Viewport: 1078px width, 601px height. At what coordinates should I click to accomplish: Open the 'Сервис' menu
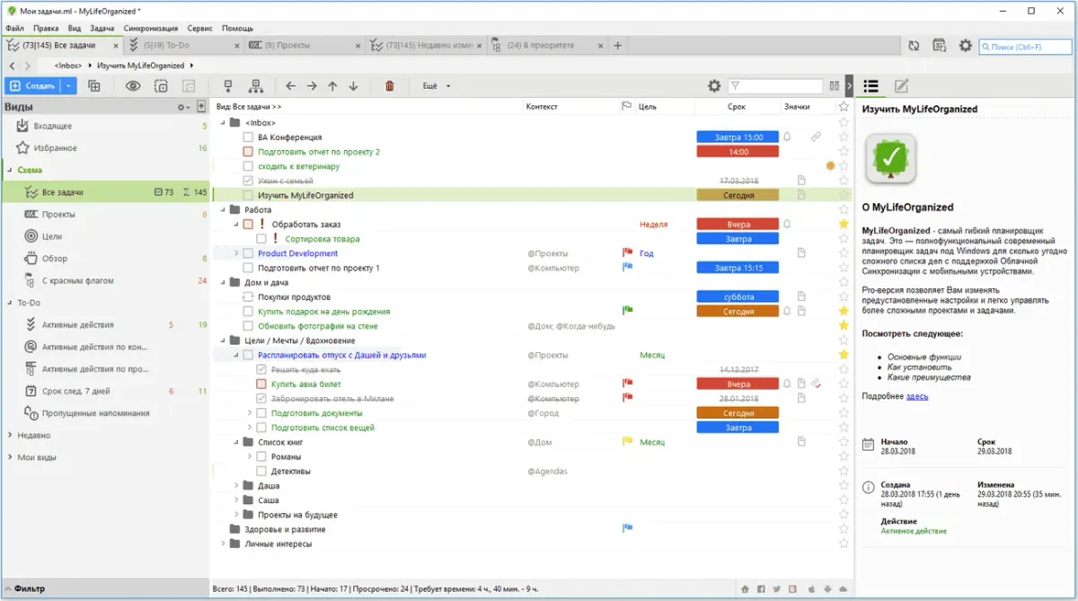200,28
